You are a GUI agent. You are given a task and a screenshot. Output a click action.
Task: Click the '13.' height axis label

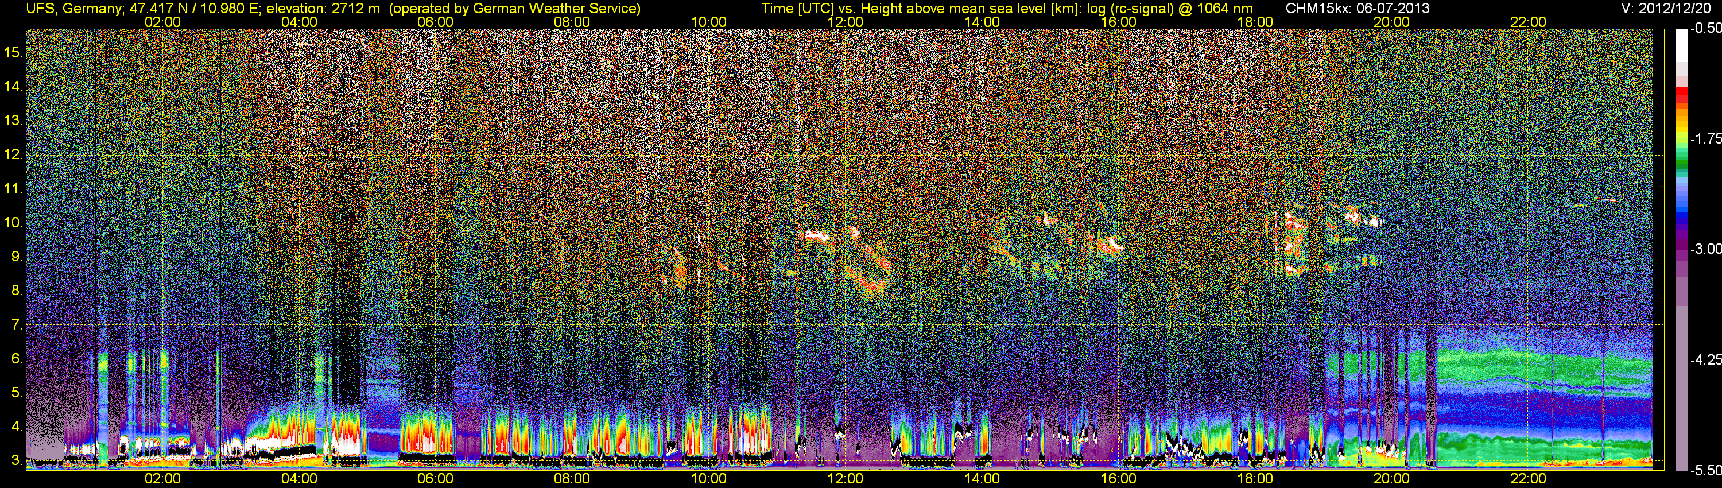pyautogui.click(x=13, y=121)
